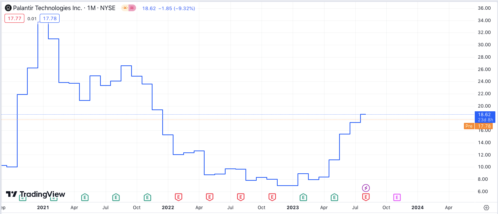Click the 18.62 last price value in header
498x214 pixels.
148,8
